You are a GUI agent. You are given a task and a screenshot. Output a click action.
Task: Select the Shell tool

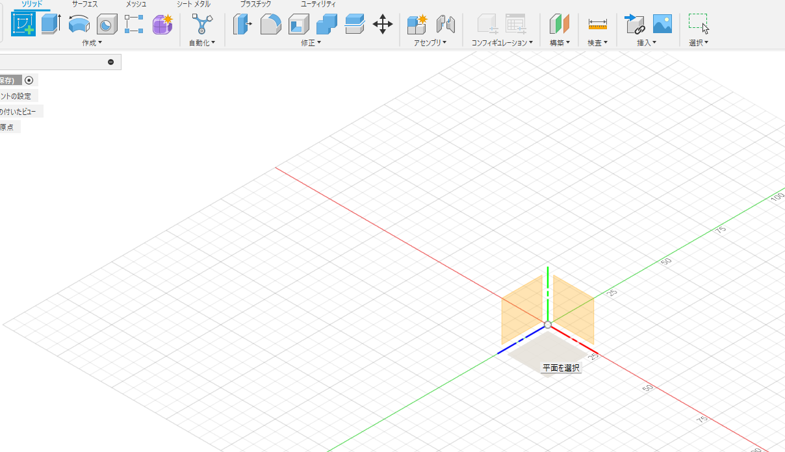pyautogui.click(x=298, y=25)
